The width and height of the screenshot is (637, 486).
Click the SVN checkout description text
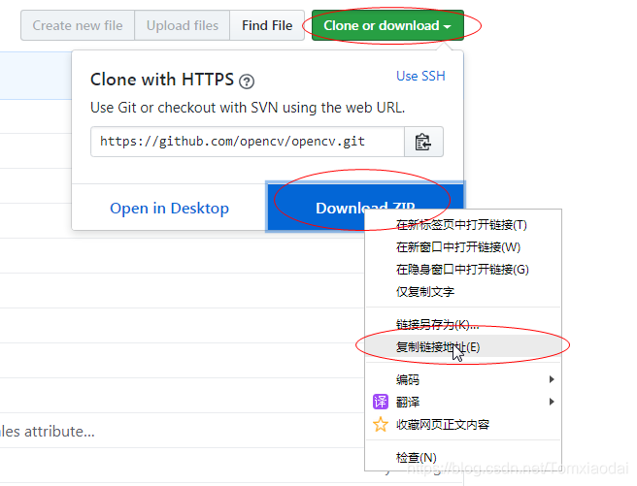click(x=248, y=108)
